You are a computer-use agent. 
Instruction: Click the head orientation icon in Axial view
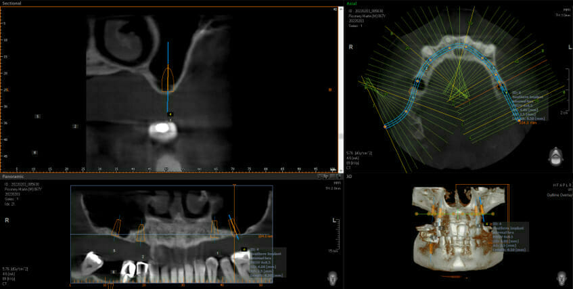pos(555,154)
